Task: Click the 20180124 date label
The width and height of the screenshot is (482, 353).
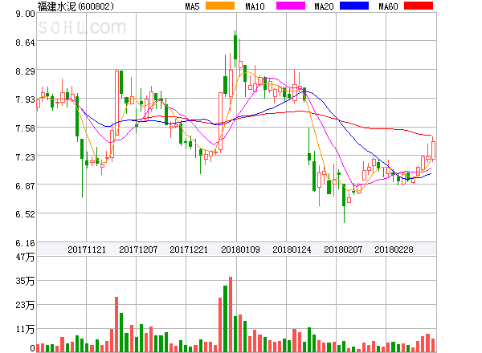Action: [x=292, y=250]
